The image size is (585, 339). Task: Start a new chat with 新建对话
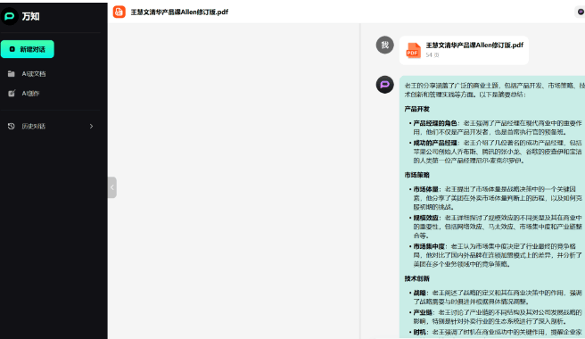[28, 49]
